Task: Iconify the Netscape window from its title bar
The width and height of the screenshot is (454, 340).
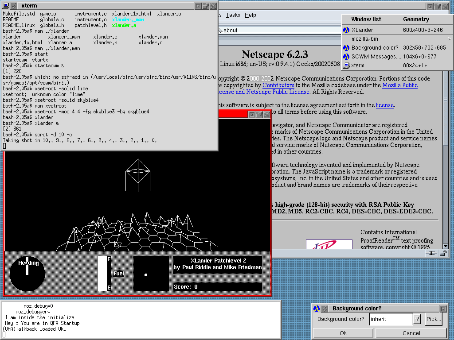Action: point(430,6)
